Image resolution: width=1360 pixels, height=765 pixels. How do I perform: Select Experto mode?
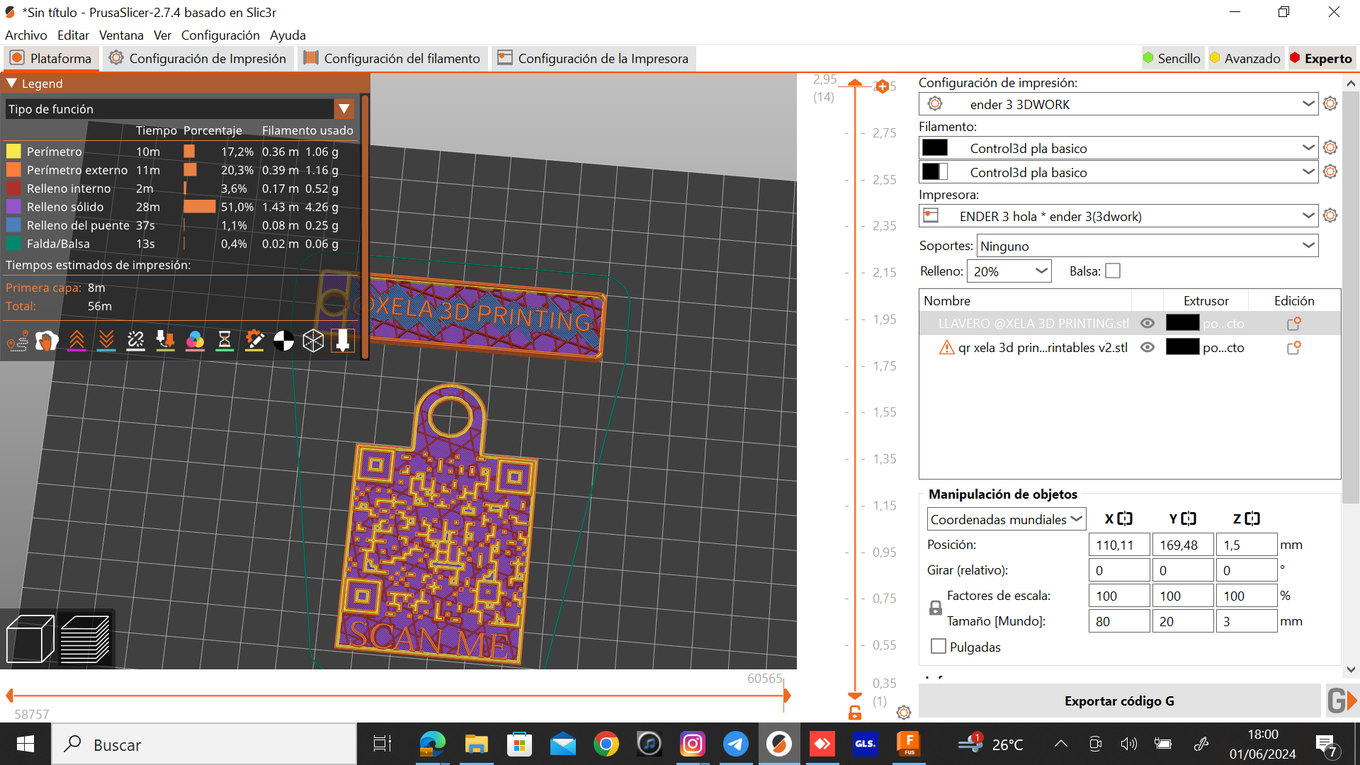click(x=1321, y=59)
